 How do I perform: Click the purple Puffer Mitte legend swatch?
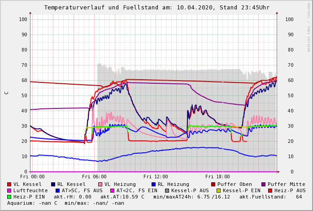pos(263,184)
